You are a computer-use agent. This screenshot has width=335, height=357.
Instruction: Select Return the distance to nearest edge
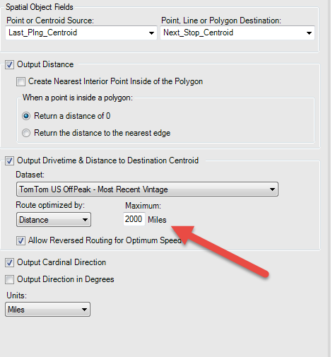pos(26,133)
